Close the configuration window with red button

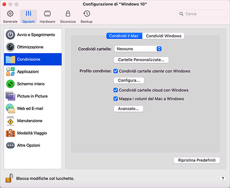pos(4,4)
